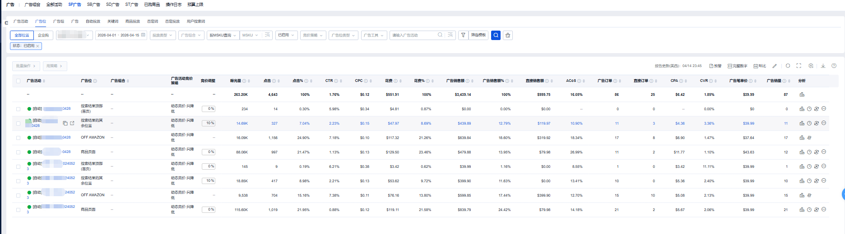Viewport: 845px width, 234px height.
Task: Open the 广告工具 dropdown
Action: point(374,35)
